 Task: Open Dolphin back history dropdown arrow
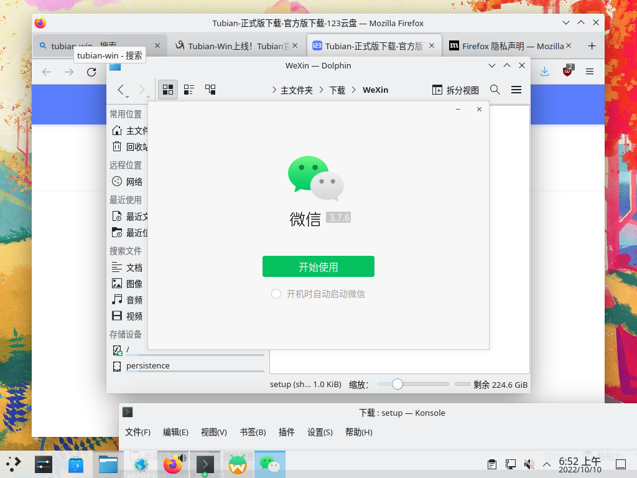tap(128, 96)
